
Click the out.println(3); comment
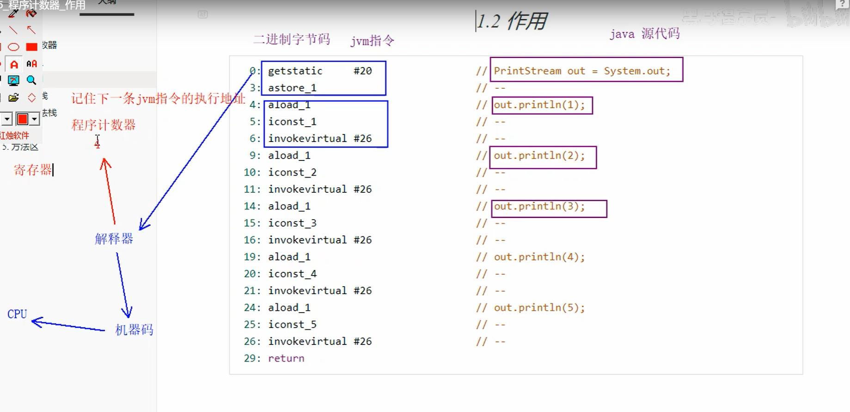tap(539, 206)
